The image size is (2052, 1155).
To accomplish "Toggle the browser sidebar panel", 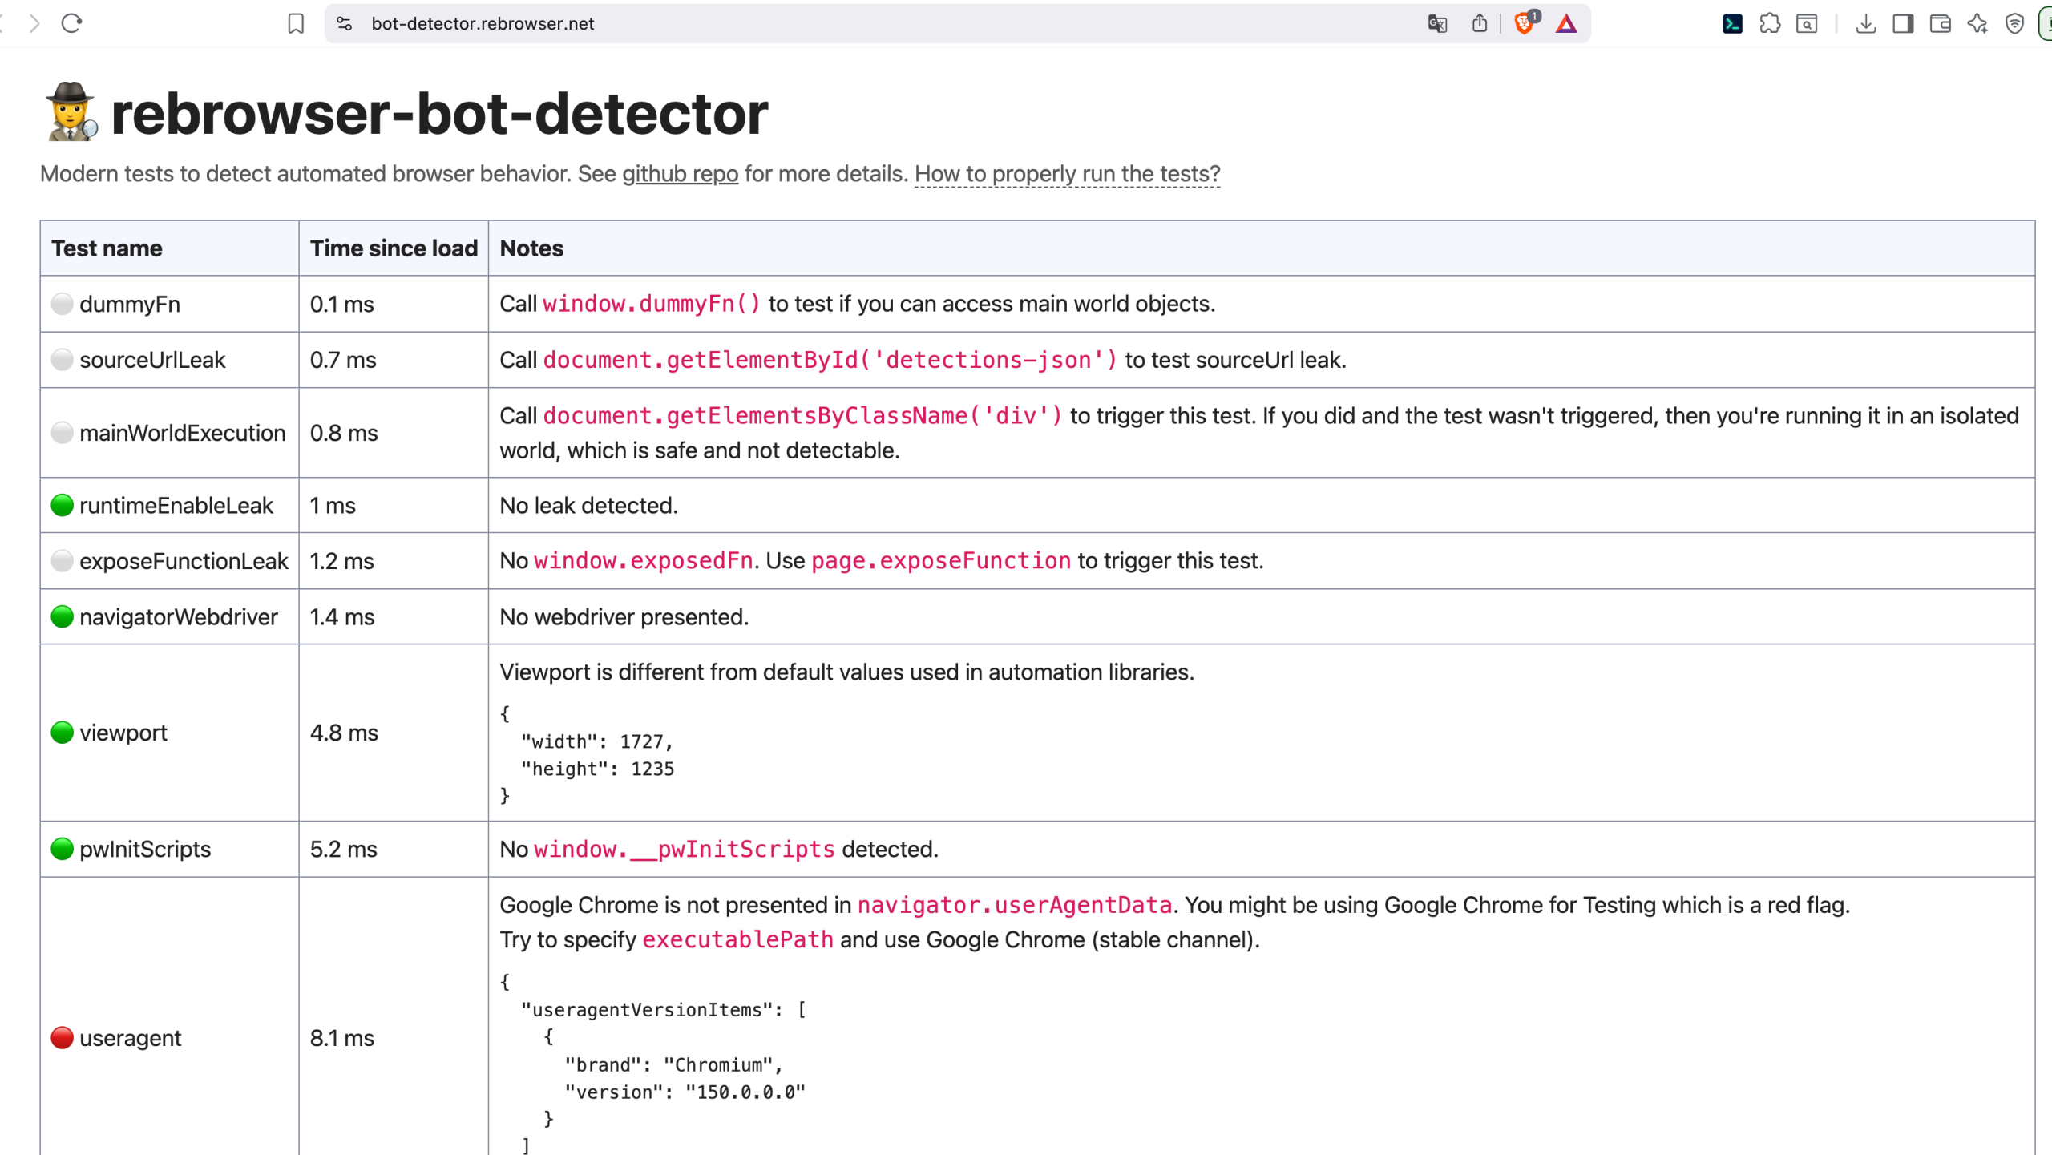I will tap(1903, 23).
